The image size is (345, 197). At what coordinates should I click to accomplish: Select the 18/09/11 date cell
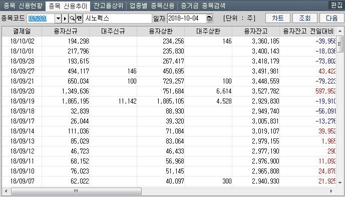pos(22,161)
